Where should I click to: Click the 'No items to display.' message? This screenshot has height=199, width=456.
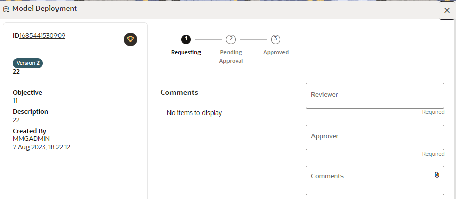click(x=195, y=113)
